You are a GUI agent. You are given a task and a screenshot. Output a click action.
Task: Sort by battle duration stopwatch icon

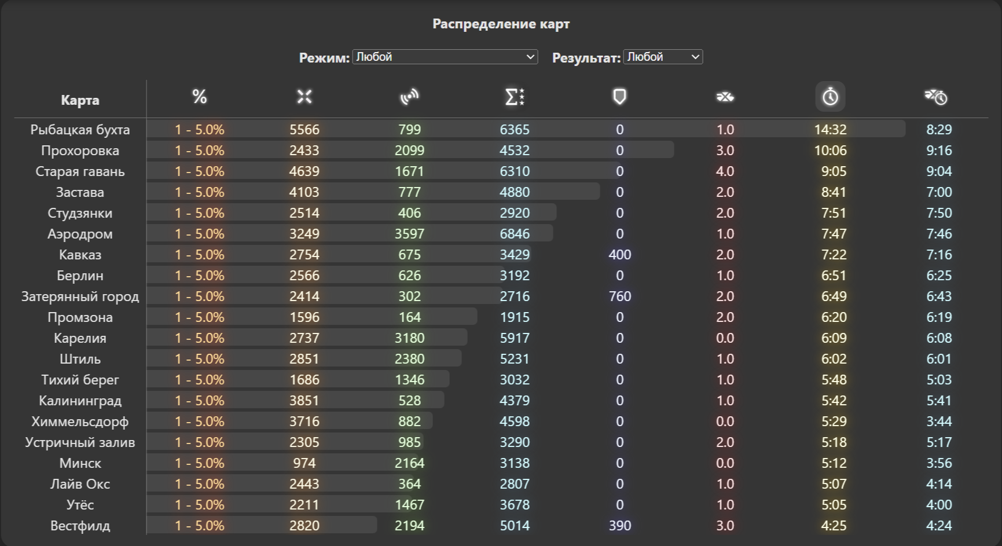pyautogui.click(x=831, y=97)
